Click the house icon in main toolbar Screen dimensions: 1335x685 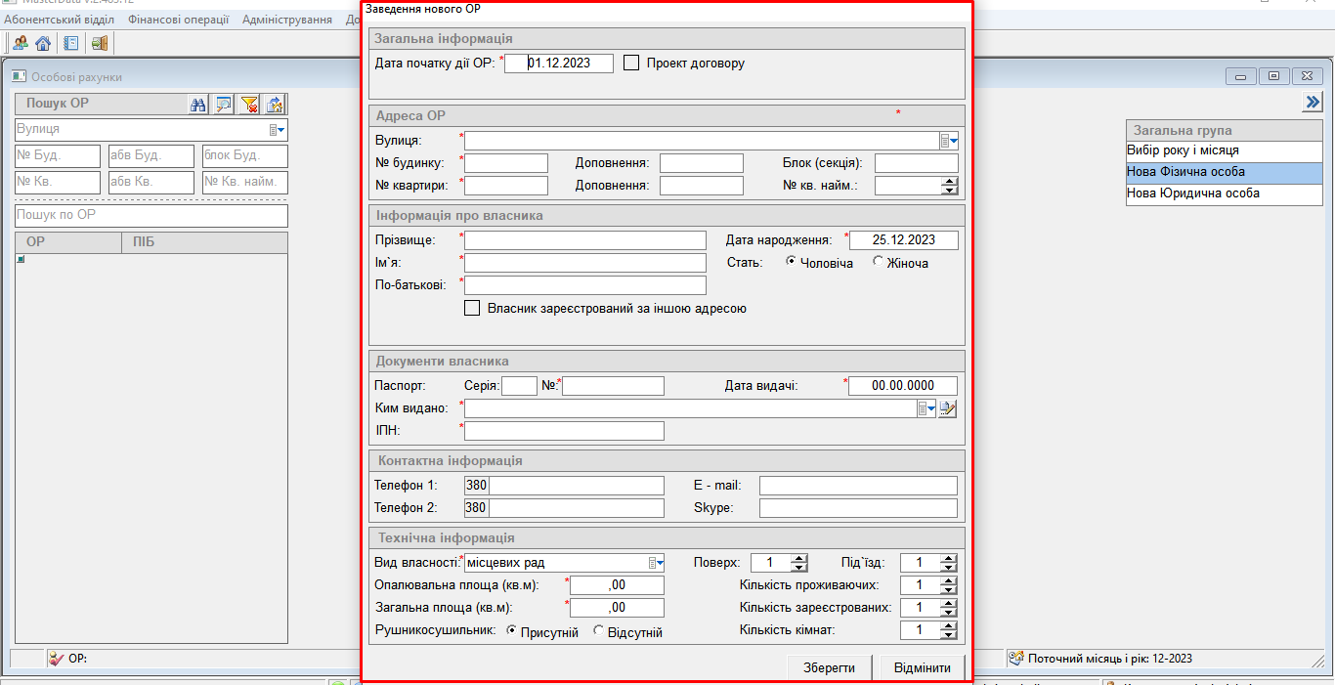(43, 43)
